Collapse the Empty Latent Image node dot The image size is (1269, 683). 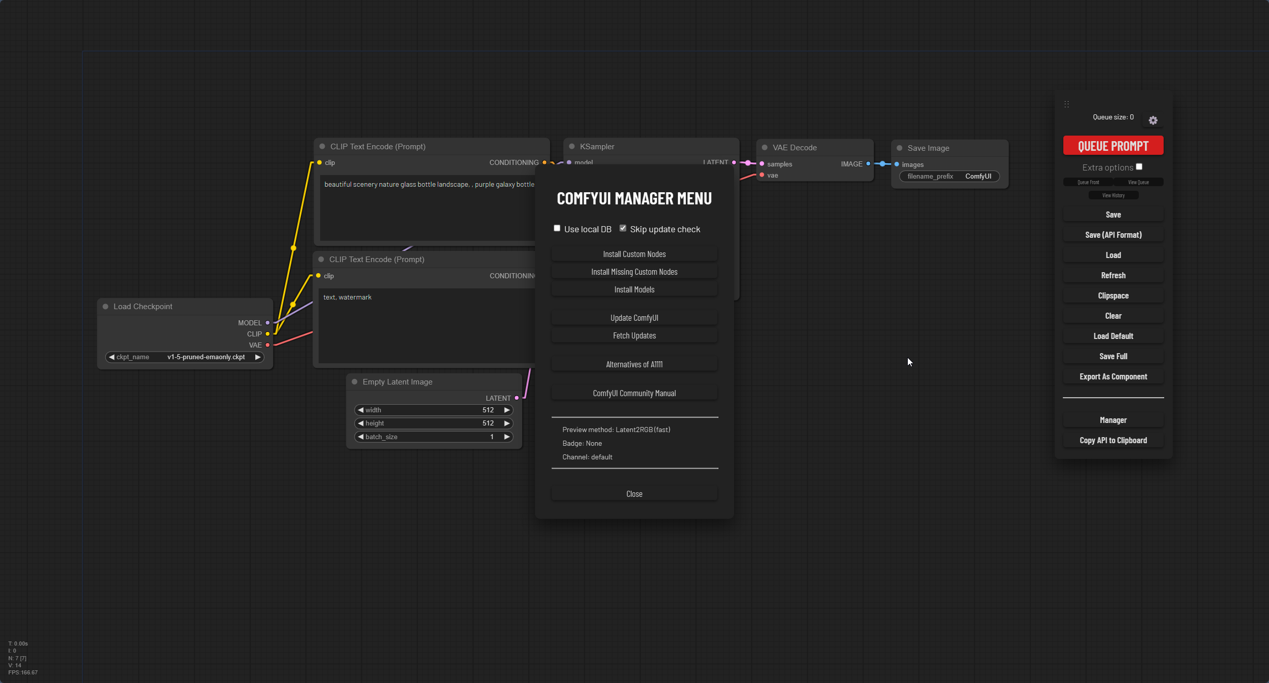click(x=355, y=382)
